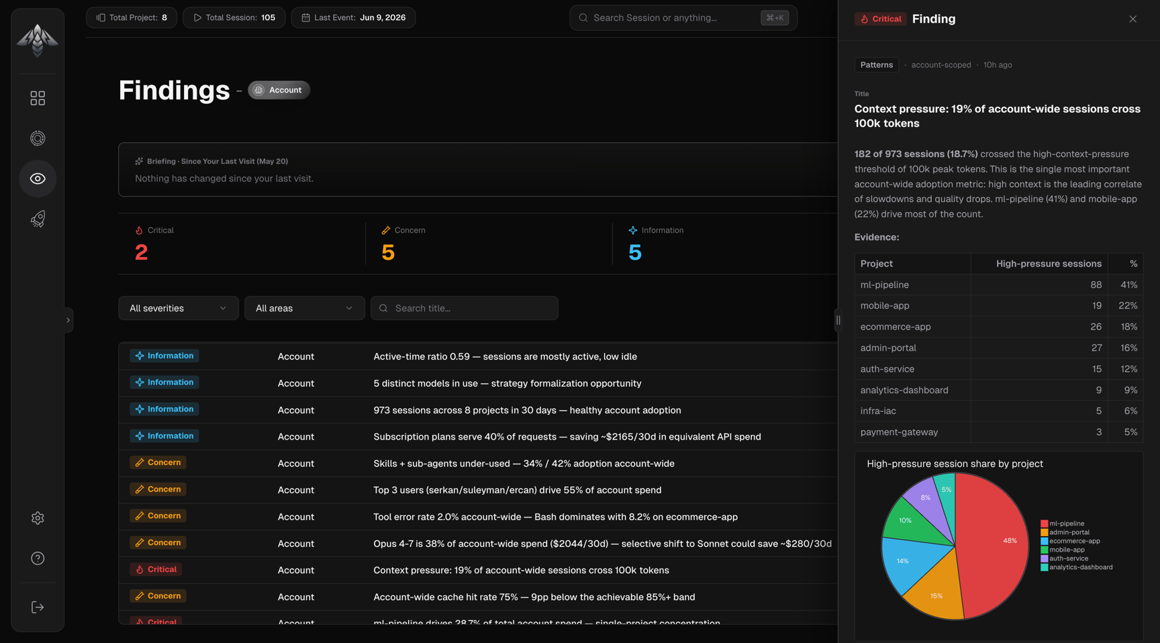Open the All areas dropdown

coord(305,308)
